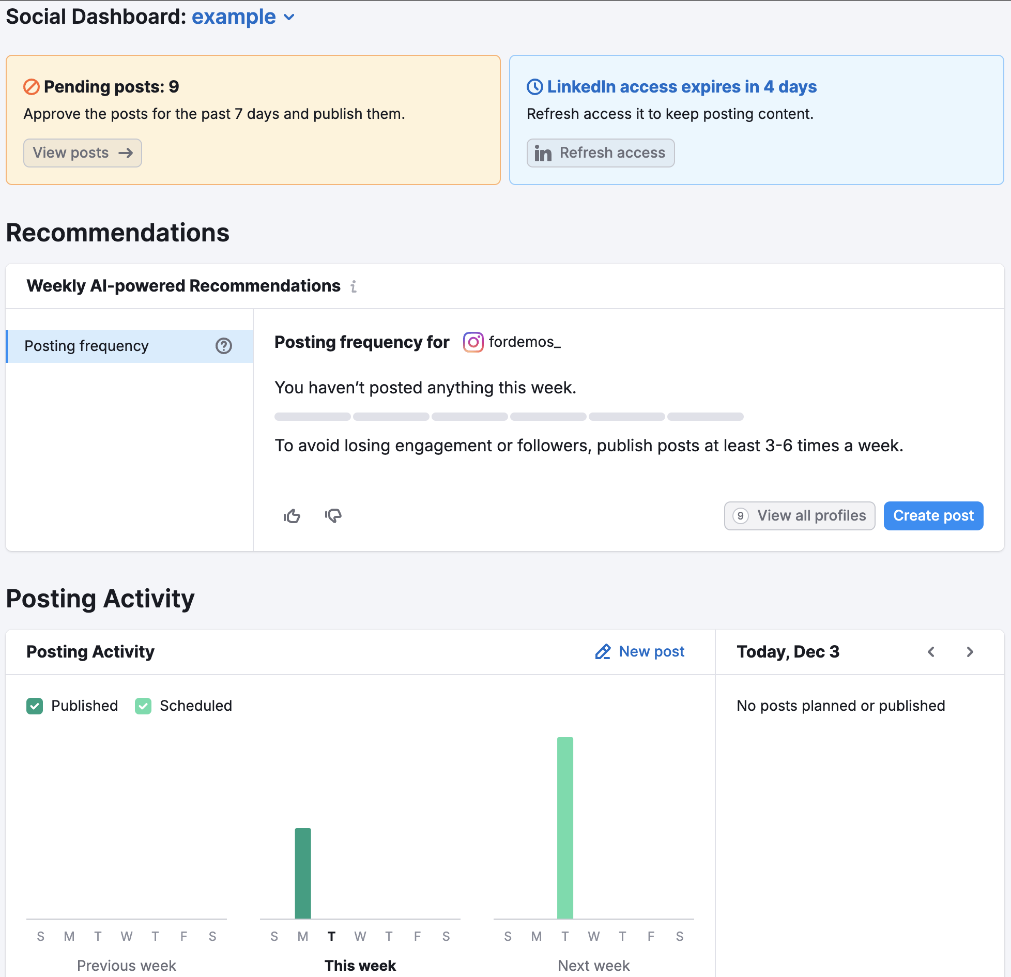This screenshot has width=1011, height=977.
Task: Give the recommendation a thumbs down
Action: pos(333,516)
